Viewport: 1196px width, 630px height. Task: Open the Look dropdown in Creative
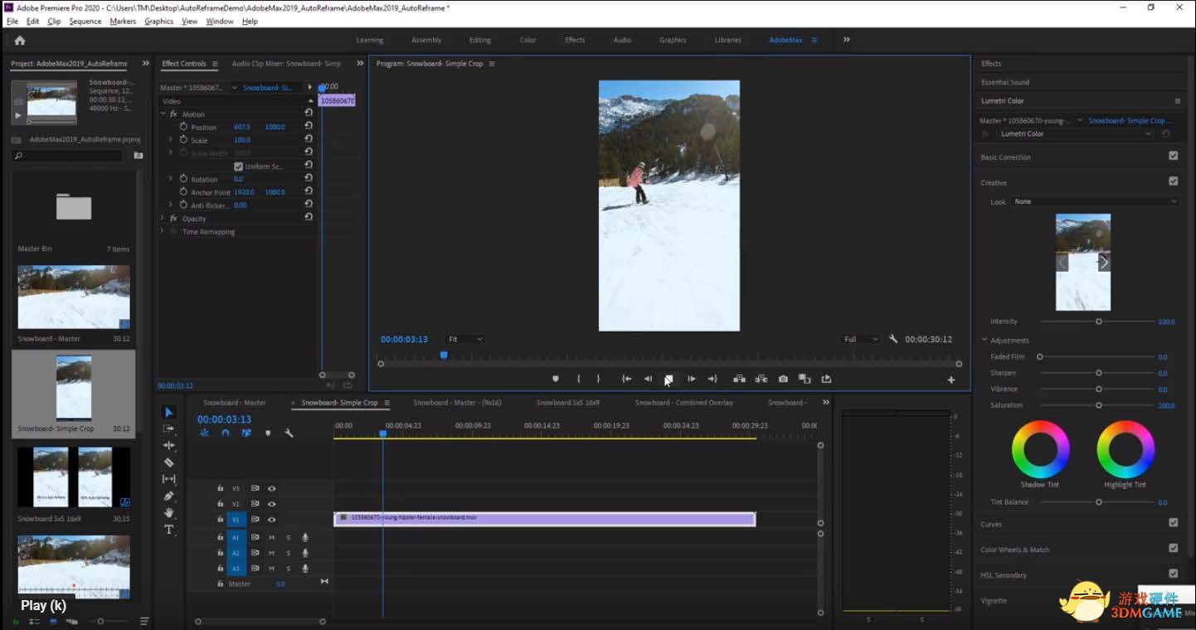coord(1094,201)
